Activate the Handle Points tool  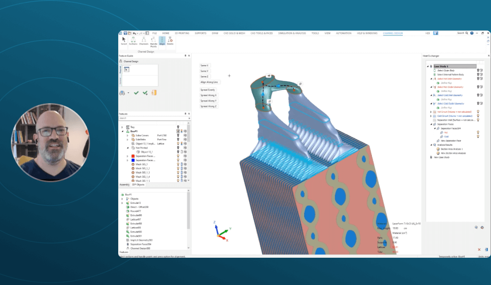point(154,41)
